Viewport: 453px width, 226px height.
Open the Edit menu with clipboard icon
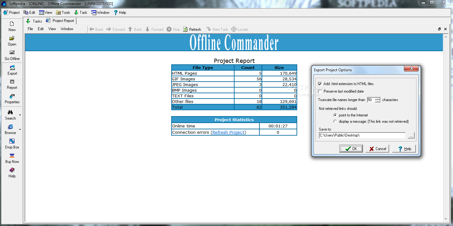(x=29, y=13)
